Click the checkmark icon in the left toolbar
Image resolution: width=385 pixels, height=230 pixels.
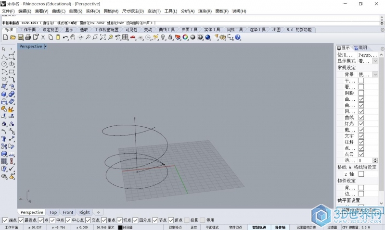coord(12,169)
